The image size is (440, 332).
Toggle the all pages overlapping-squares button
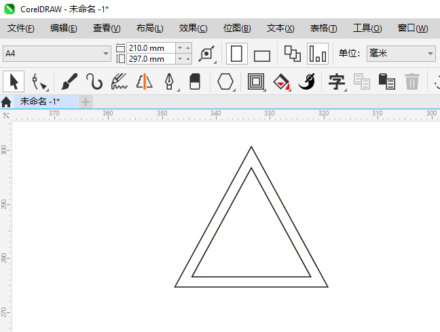pyautogui.click(x=293, y=54)
